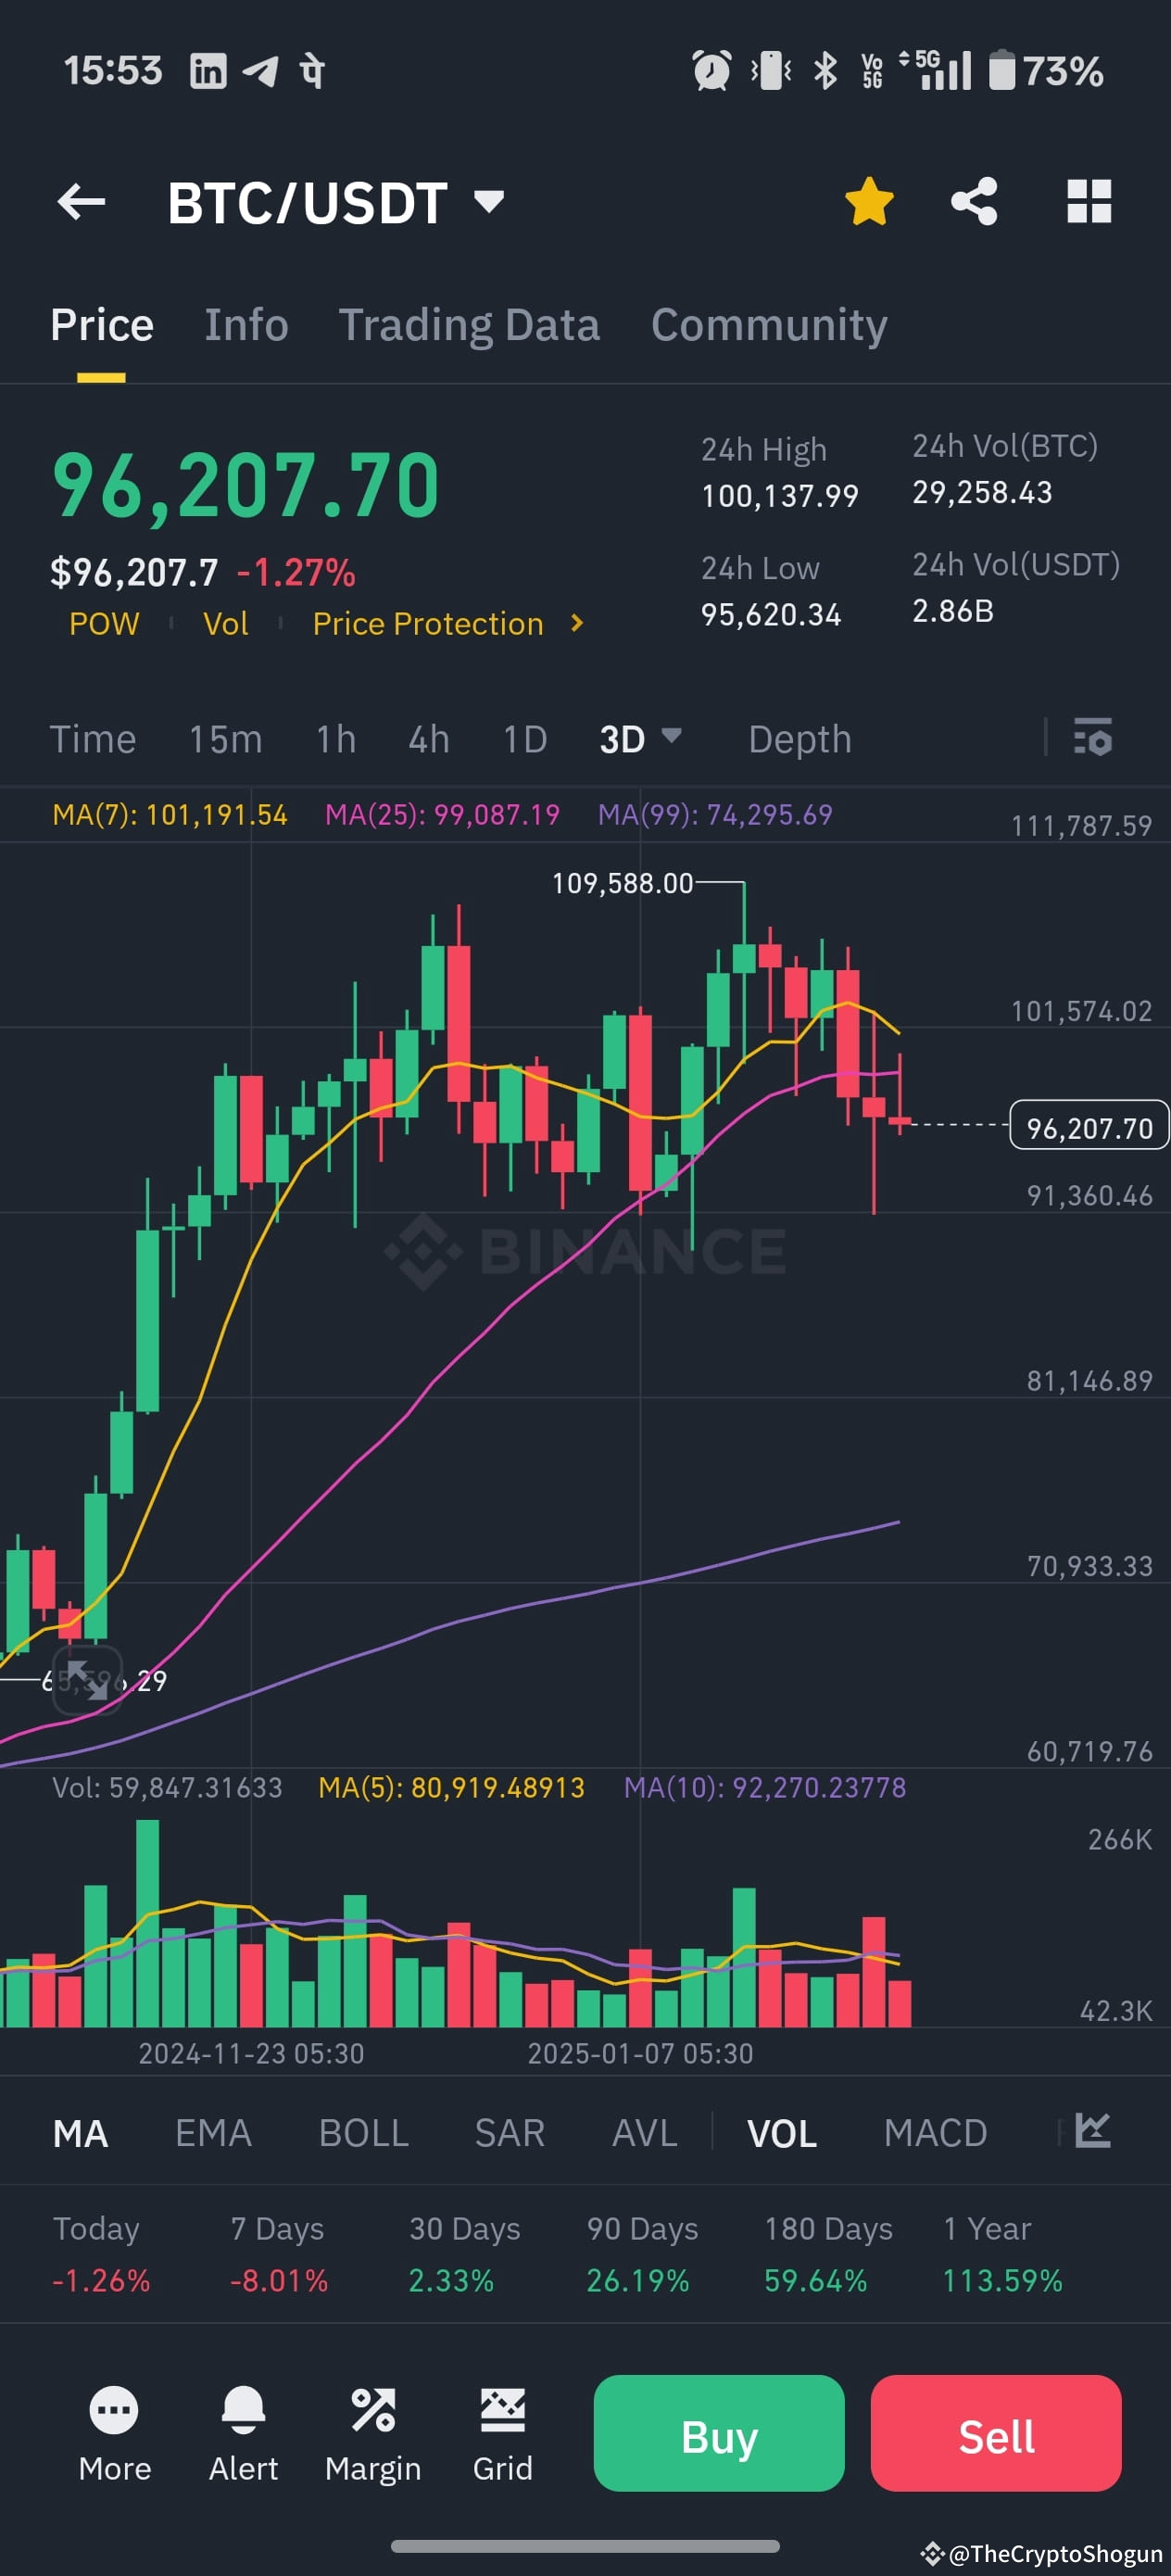
Task: Enable the MA indicator
Action: (80, 2132)
